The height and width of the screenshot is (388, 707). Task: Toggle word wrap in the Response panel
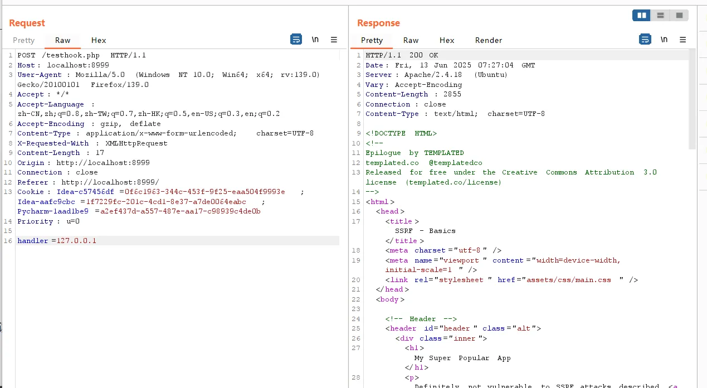click(x=645, y=40)
